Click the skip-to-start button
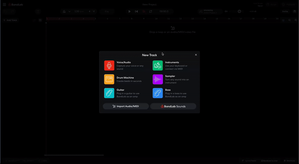The image size is (299, 164). click(x=136, y=12)
